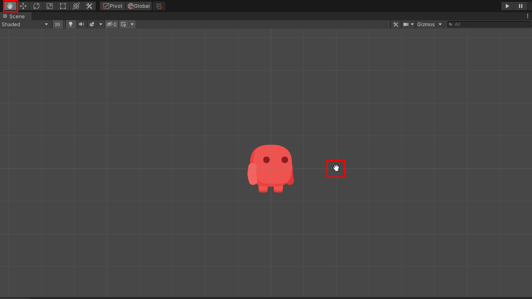Mute scene audio toggle

81,24
